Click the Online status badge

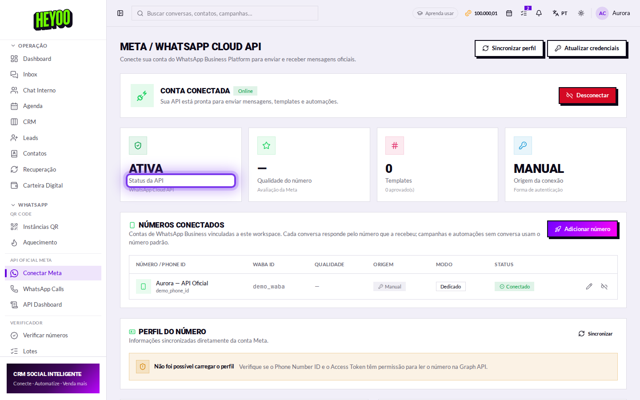click(245, 91)
